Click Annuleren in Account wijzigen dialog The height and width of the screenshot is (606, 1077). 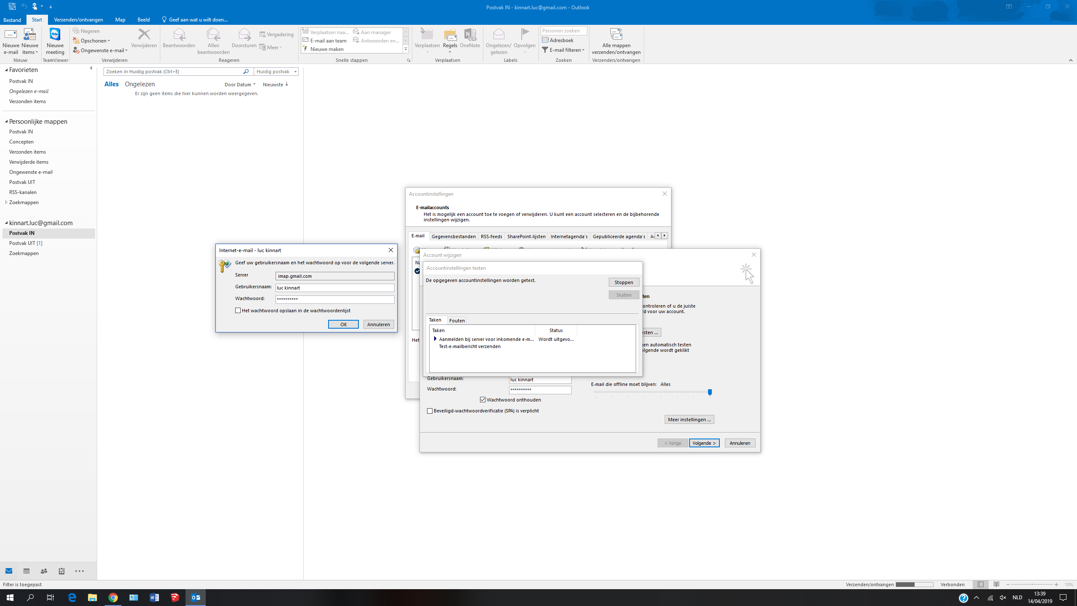[740, 443]
